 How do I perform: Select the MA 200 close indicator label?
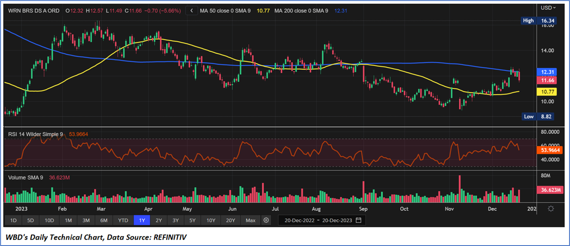point(301,11)
